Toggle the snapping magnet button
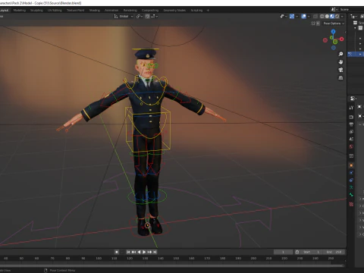This screenshot has width=364, height=273. tap(147, 17)
